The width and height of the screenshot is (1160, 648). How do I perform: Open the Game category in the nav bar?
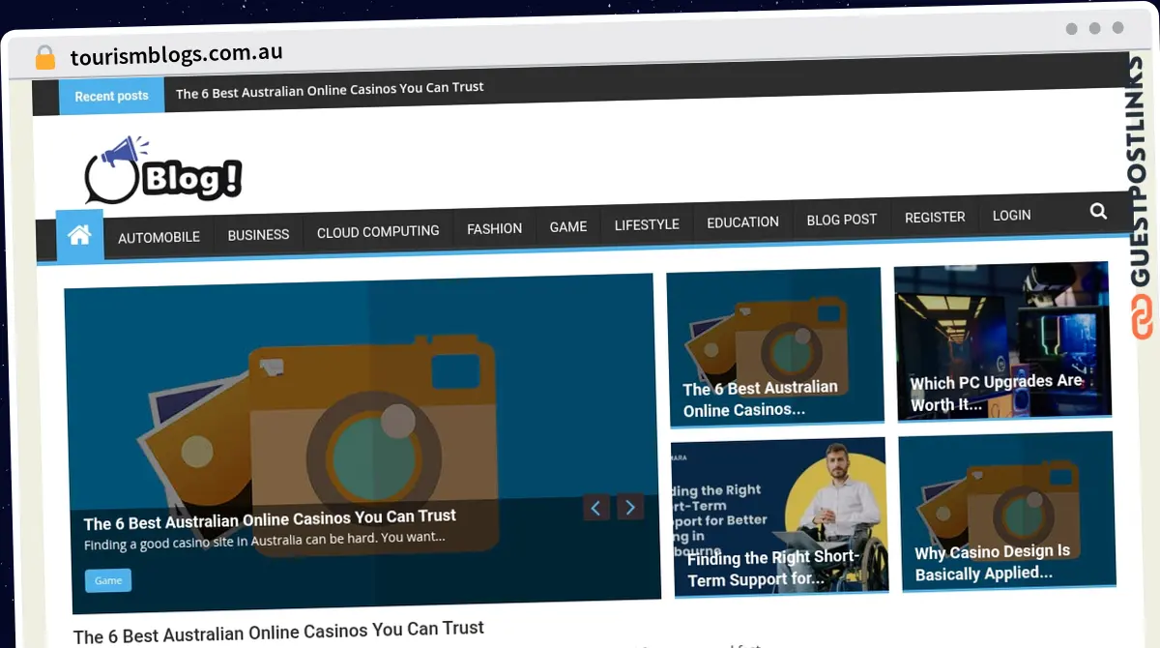(568, 227)
